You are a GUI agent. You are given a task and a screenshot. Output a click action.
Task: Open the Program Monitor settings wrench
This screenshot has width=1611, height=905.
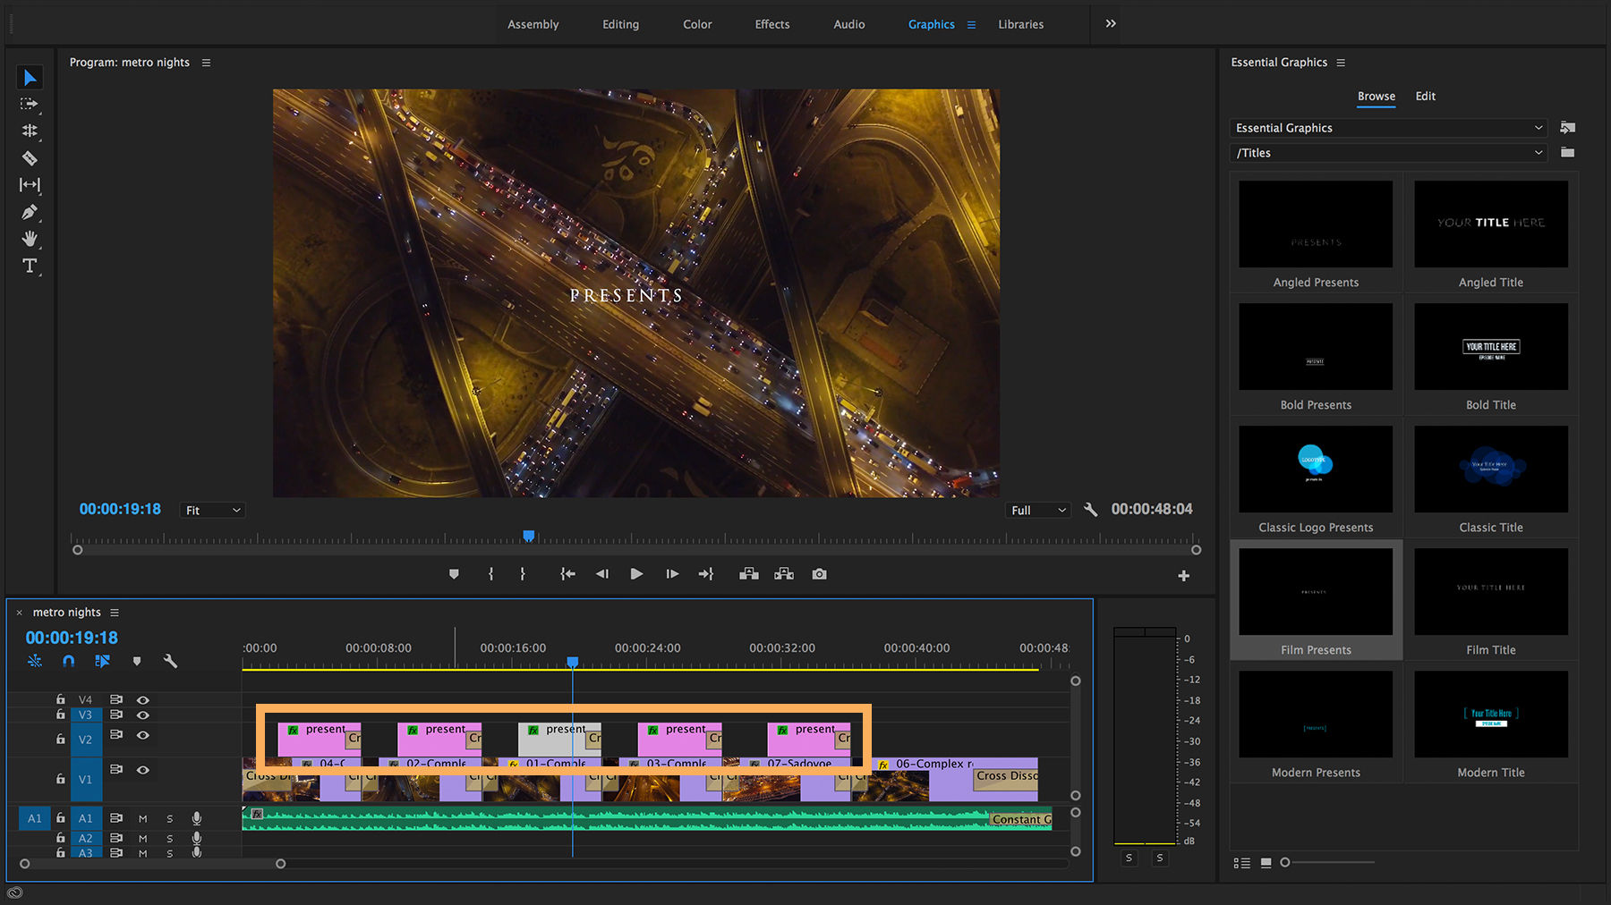coord(1091,510)
